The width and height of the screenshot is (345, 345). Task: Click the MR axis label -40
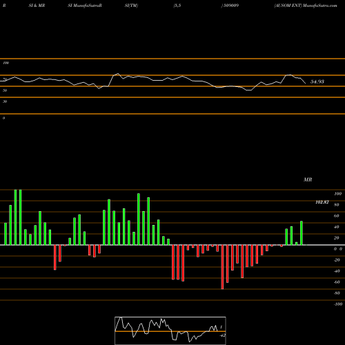(x=337, y=271)
